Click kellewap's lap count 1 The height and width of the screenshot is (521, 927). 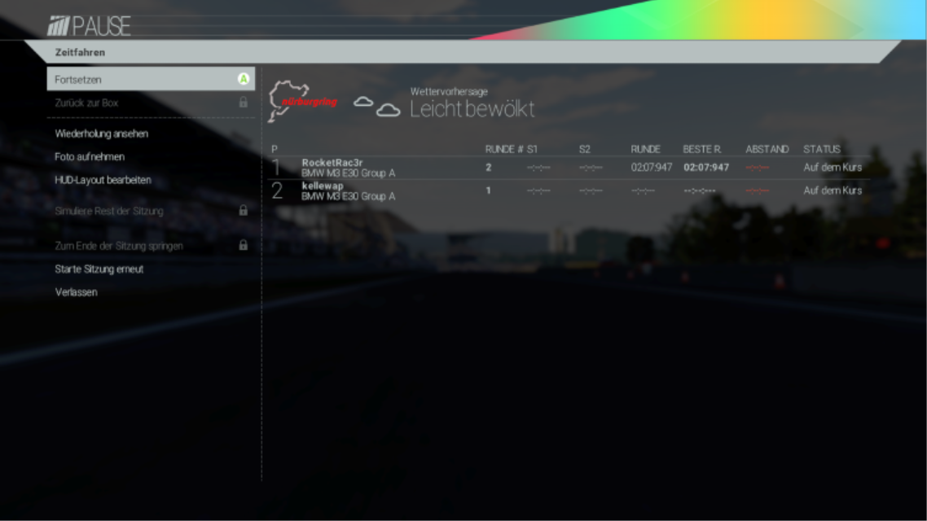pos(488,190)
